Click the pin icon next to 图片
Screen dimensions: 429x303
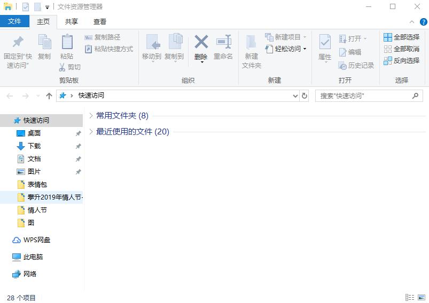tap(78, 172)
